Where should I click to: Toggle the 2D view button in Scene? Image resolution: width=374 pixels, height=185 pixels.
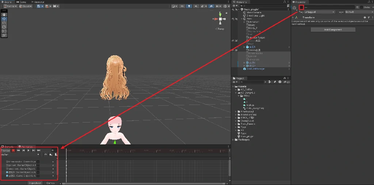coord(182,6)
